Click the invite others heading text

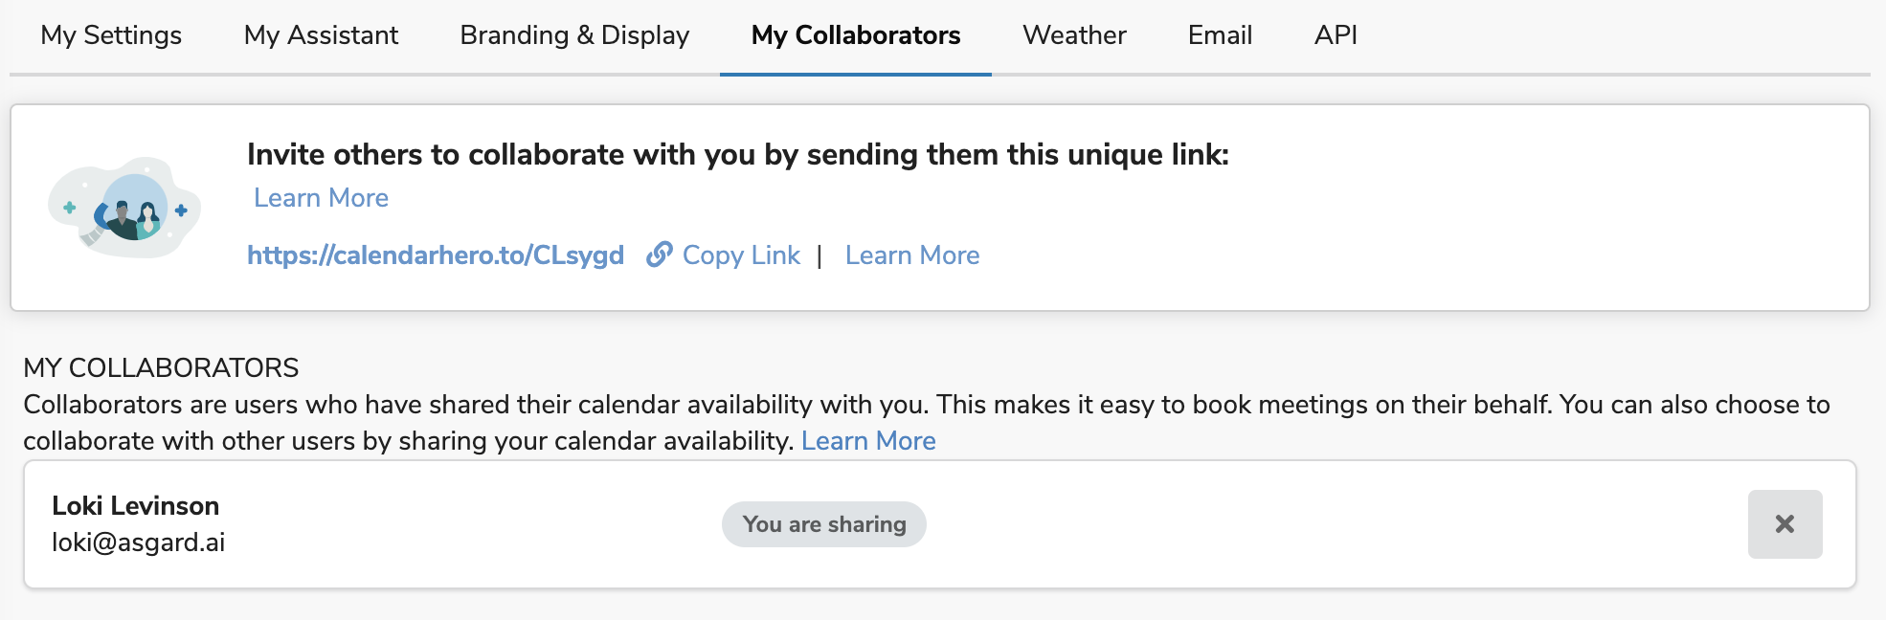pyautogui.click(x=738, y=154)
